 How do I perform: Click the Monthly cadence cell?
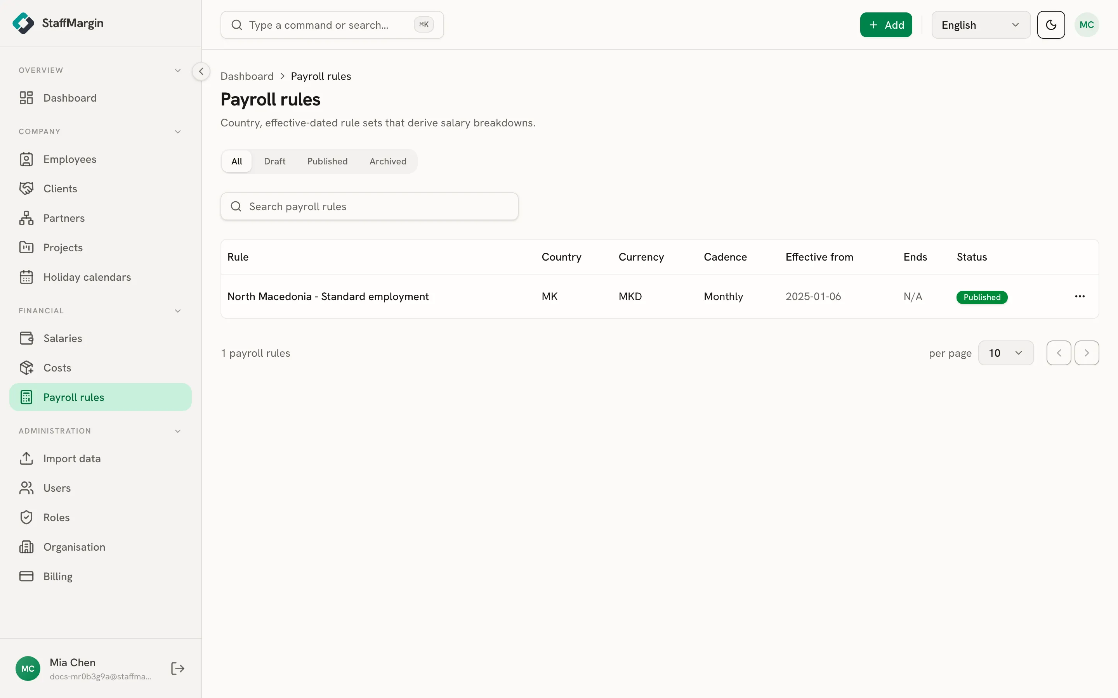pyautogui.click(x=723, y=296)
